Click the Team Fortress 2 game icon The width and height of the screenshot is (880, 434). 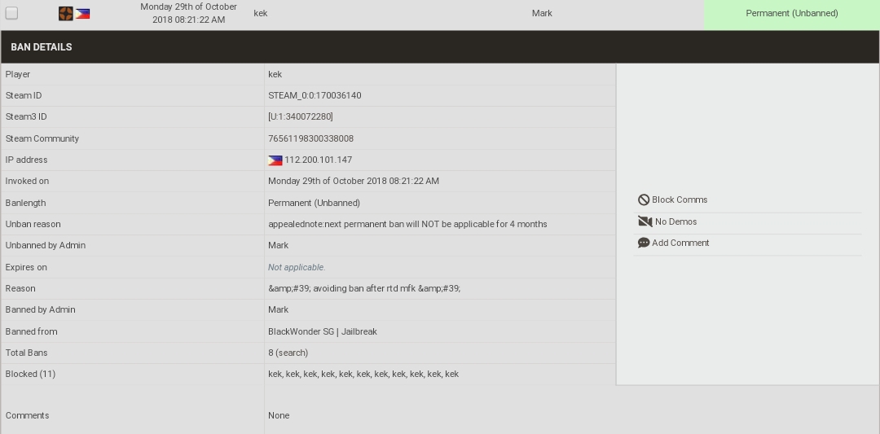(x=66, y=14)
